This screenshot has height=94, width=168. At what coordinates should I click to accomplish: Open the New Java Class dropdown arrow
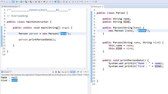41,2
